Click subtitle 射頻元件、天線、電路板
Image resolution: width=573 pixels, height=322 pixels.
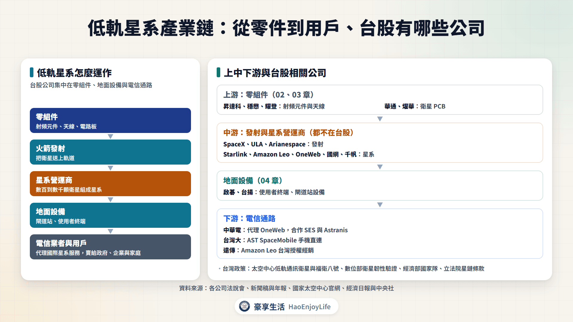coord(66,127)
